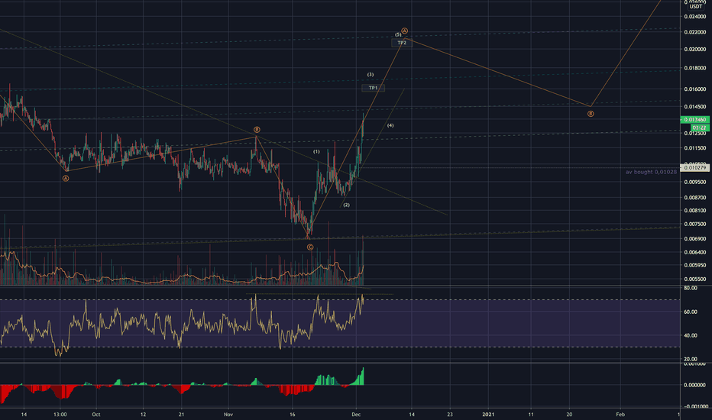Click circled A marker beside the (5) label
The image size is (712, 420).
pyautogui.click(x=405, y=31)
